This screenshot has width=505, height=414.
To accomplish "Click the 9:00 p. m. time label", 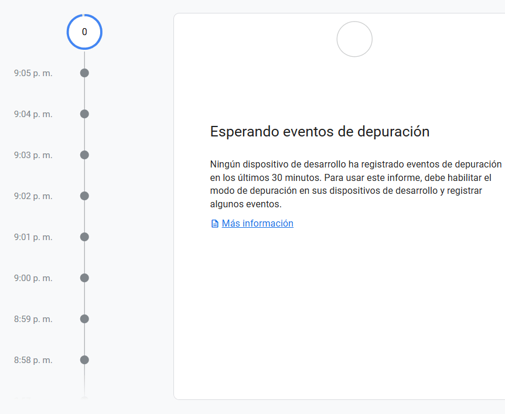I will [x=33, y=278].
